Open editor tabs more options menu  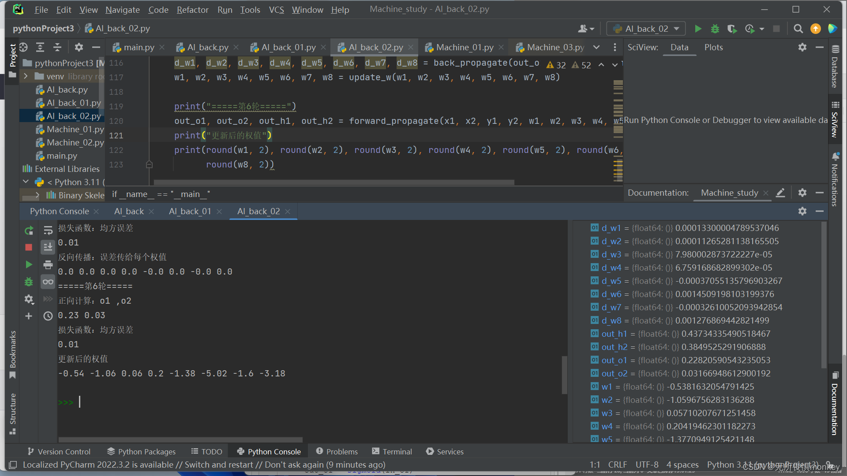(615, 47)
